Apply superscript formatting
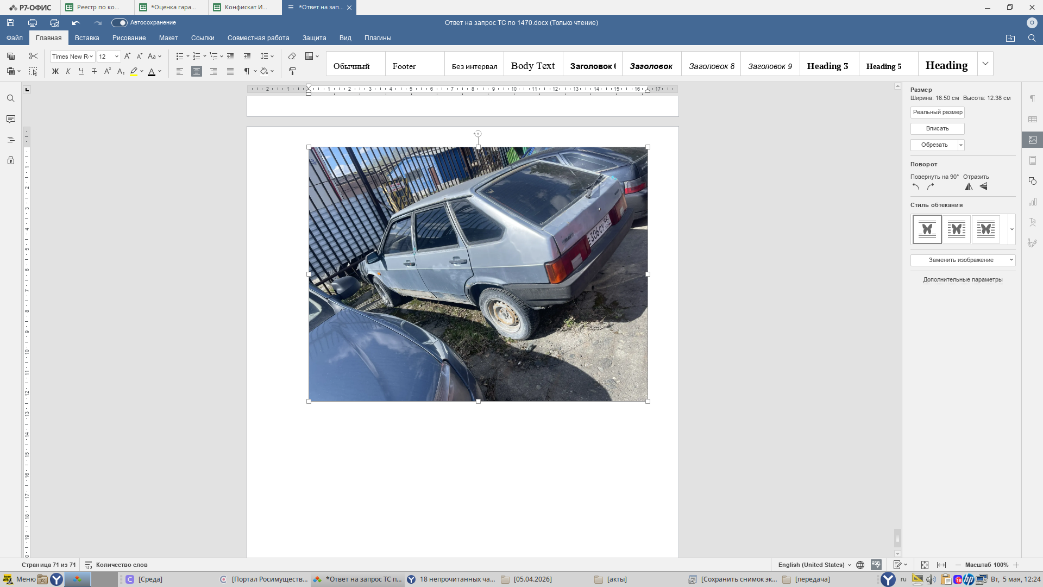Screen dimensions: 1043x587 pyautogui.click(x=108, y=71)
